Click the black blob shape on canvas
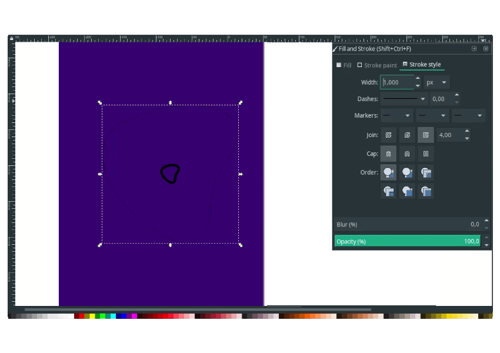This screenshot has width=500, height=353. point(170,174)
